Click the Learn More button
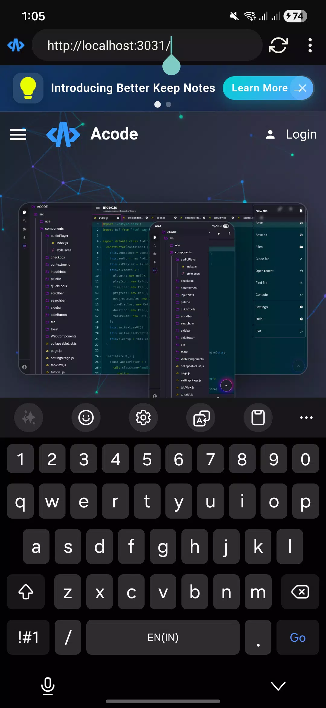The width and height of the screenshot is (326, 708). click(260, 88)
